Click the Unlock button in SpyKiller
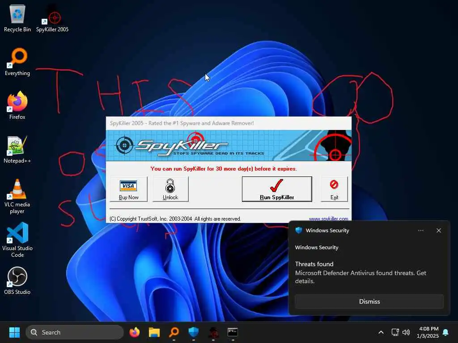458x343 pixels. 170,189
